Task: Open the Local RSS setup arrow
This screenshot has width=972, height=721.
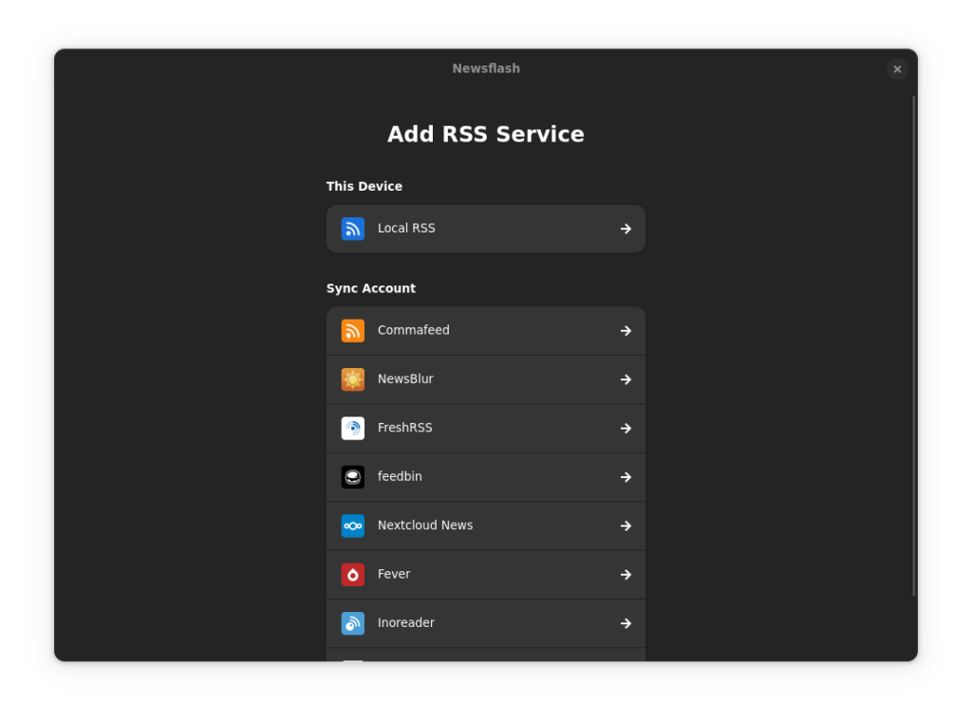Action: point(626,229)
